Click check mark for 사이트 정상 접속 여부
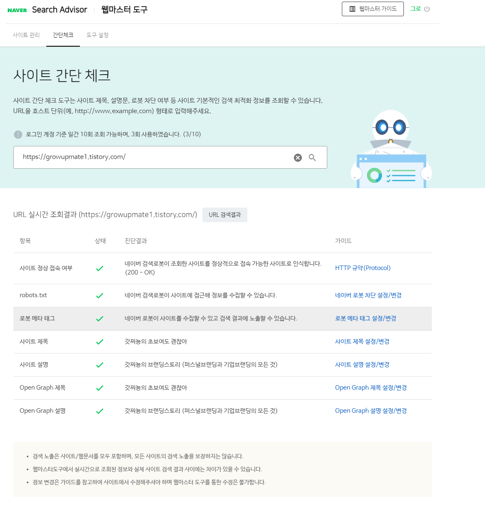Viewport: 485px width, 510px height. tap(100, 268)
